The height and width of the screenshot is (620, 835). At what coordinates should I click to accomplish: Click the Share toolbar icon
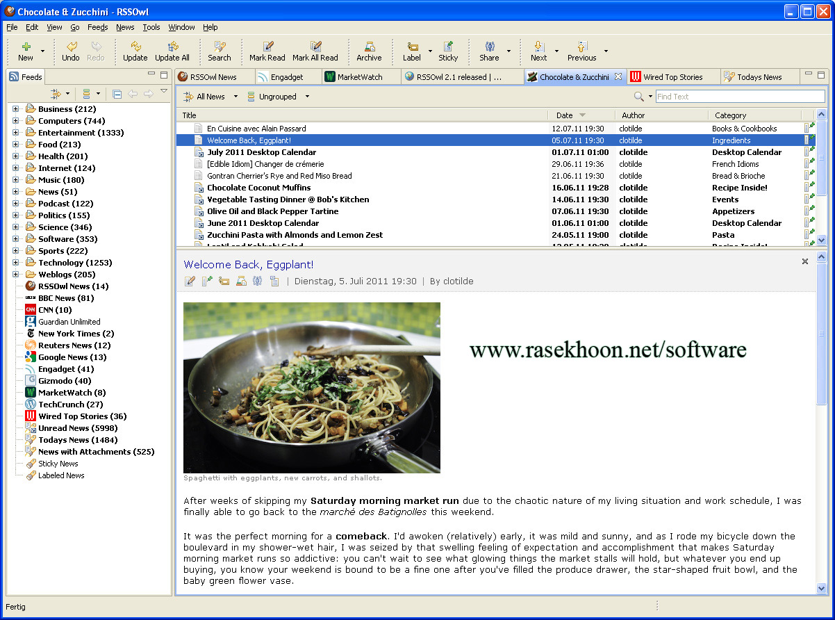point(489,47)
